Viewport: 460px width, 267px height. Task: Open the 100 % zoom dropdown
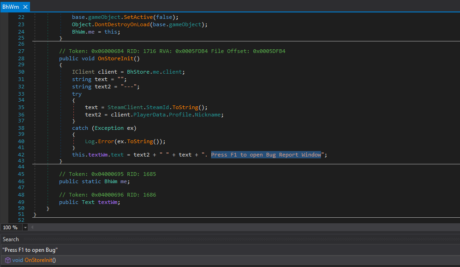coord(25,227)
